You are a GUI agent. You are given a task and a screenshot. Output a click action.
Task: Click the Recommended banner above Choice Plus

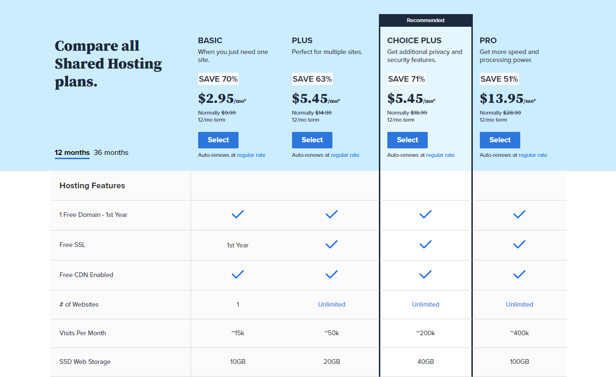tap(425, 21)
